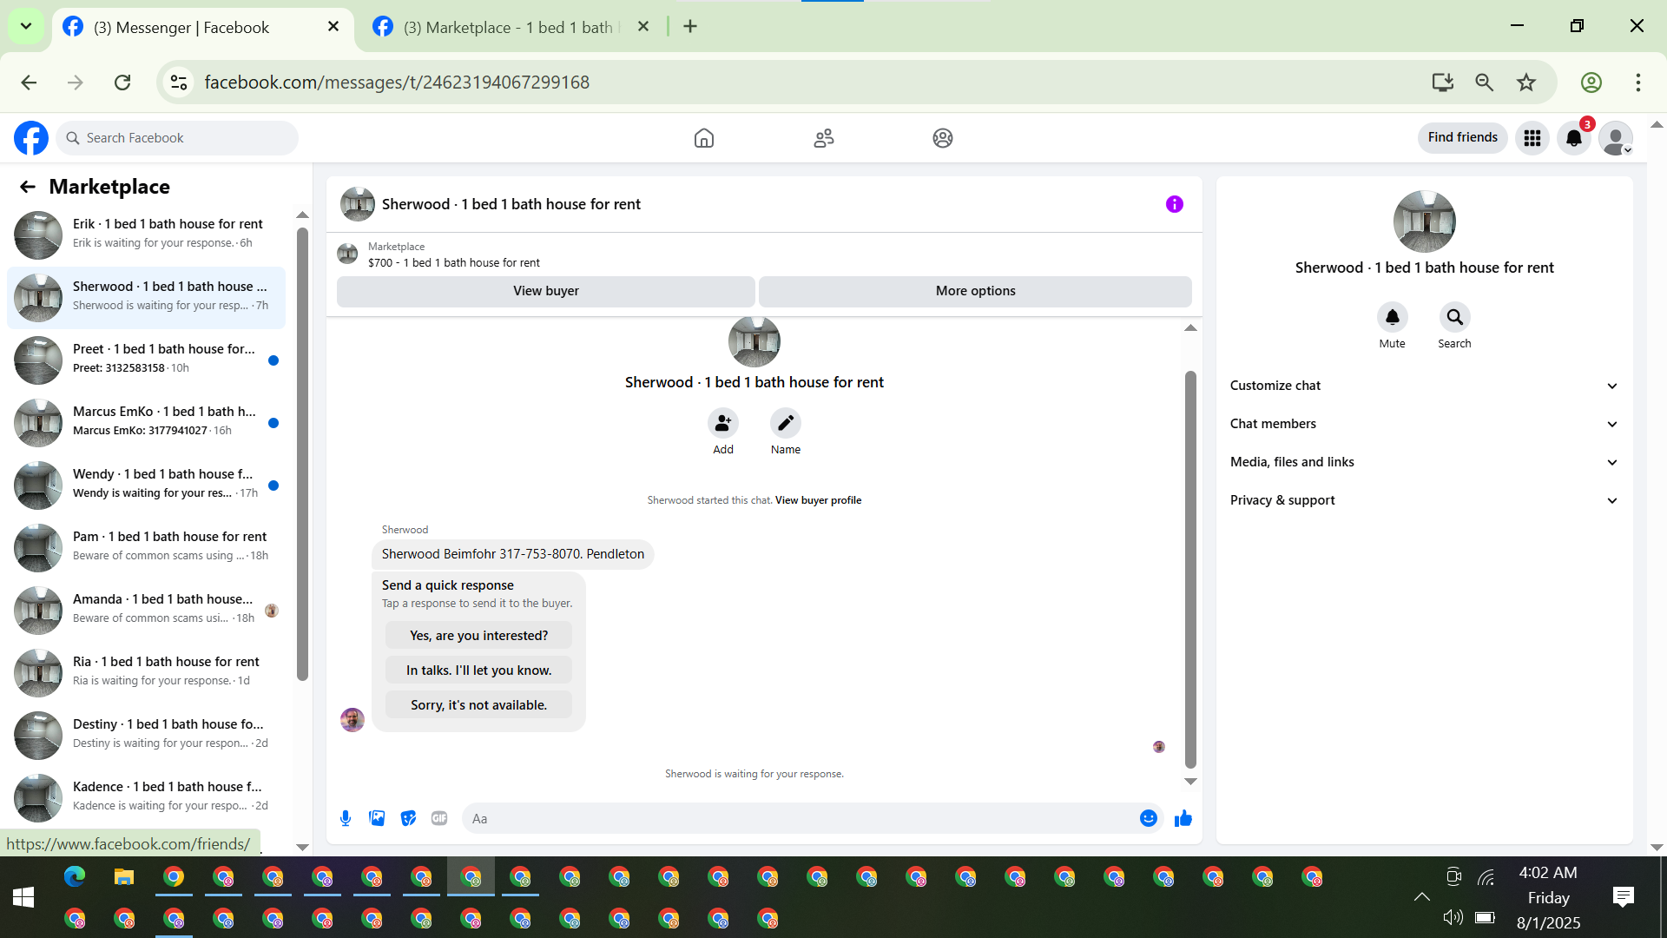Open conversation info purple icon

click(1174, 204)
